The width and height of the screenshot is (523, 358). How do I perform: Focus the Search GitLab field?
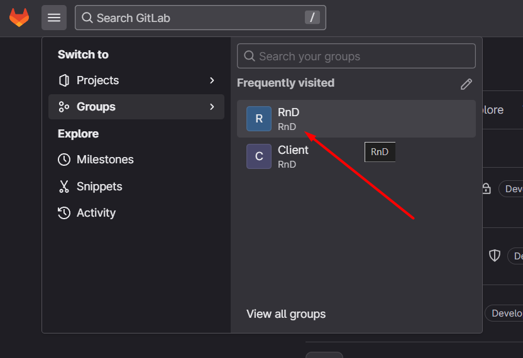pos(201,18)
